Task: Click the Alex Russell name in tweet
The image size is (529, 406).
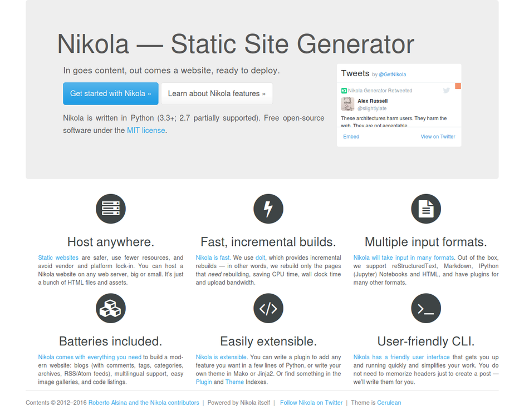Action: pos(373,101)
